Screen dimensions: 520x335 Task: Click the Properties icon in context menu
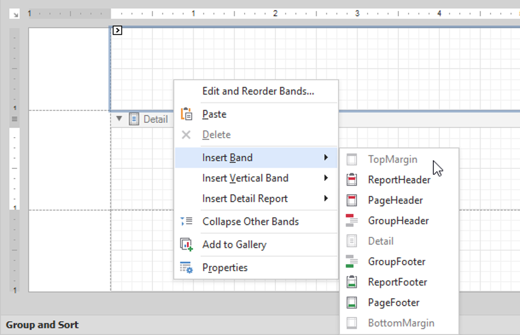coord(186,268)
